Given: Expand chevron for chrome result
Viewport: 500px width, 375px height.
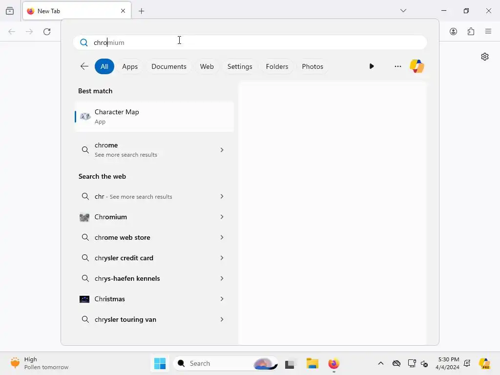Looking at the screenshot, I should tap(222, 149).
